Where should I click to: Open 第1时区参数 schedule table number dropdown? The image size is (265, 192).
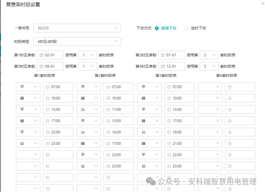(88, 55)
